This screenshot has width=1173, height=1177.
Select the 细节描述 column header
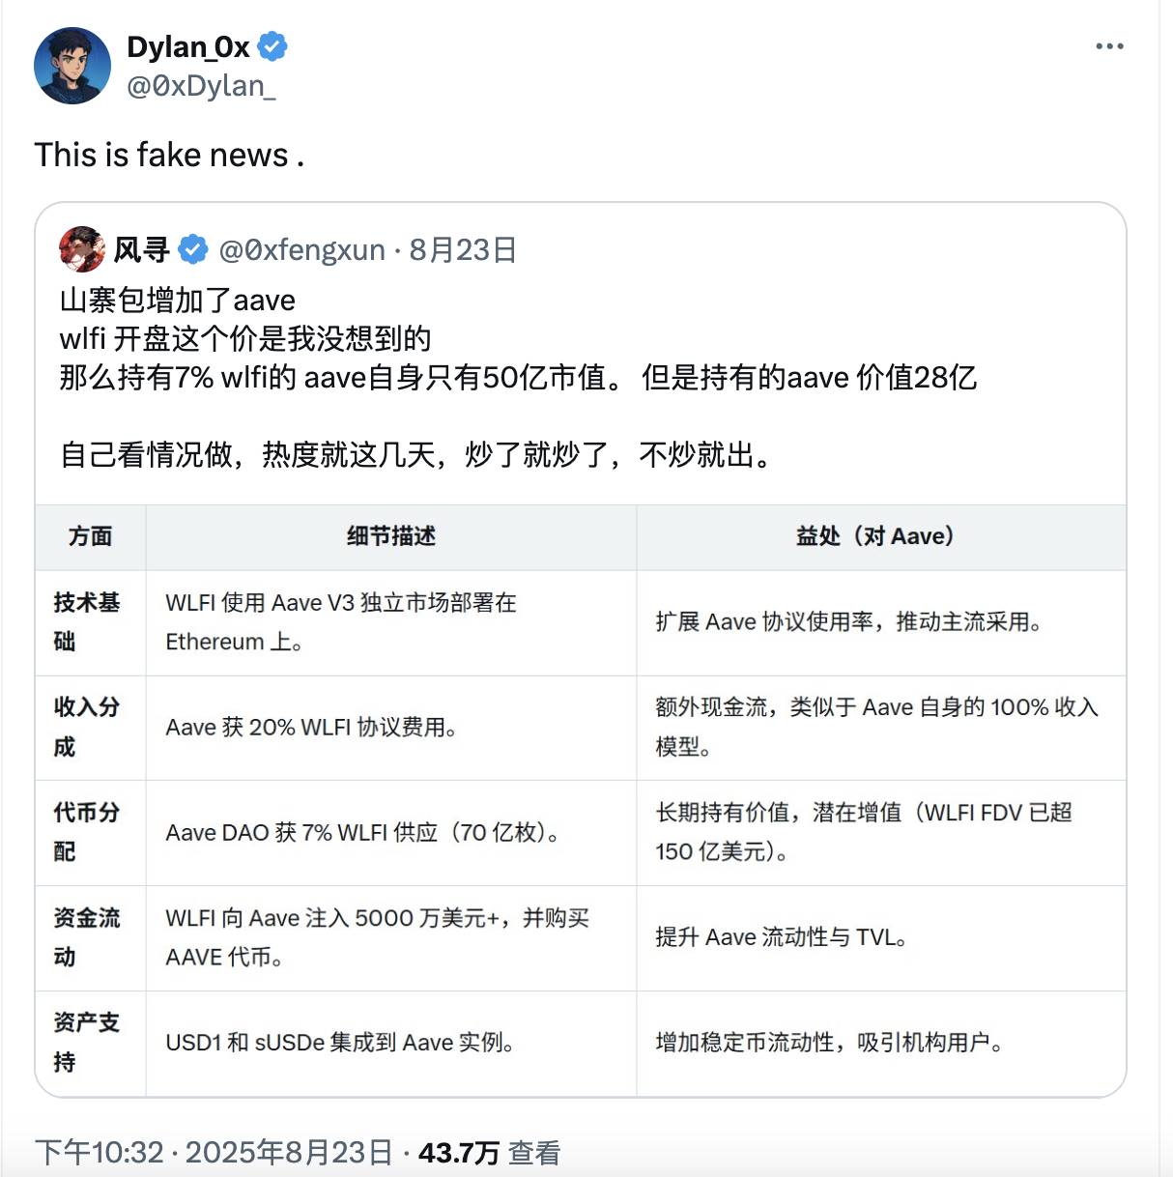click(x=390, y=536)
